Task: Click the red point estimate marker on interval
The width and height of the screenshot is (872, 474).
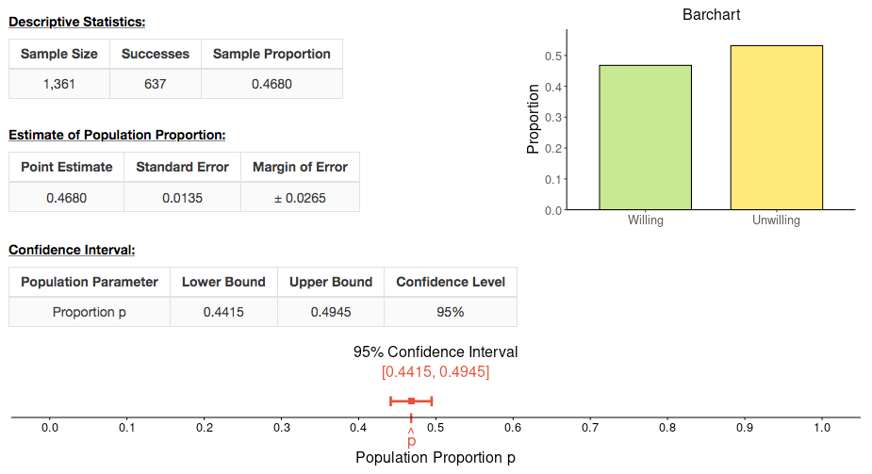Action: point(411,401)
